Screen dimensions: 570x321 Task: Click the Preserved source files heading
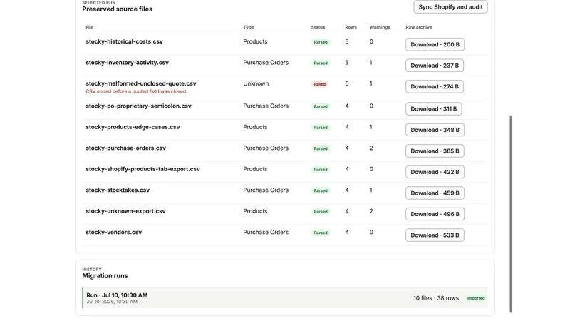point(118,9)
